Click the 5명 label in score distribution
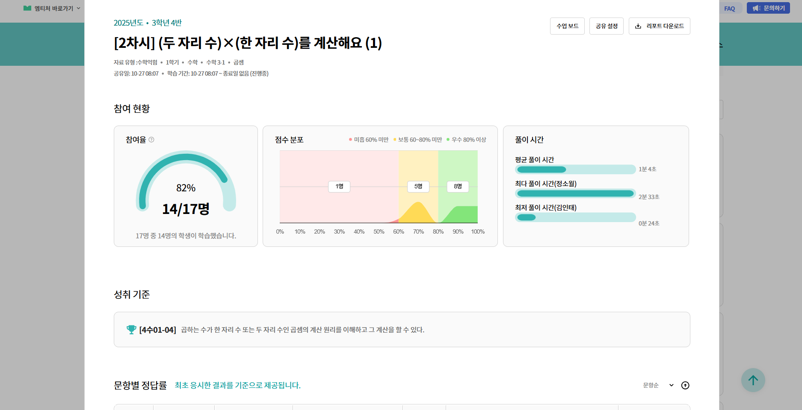 [418, 187]
